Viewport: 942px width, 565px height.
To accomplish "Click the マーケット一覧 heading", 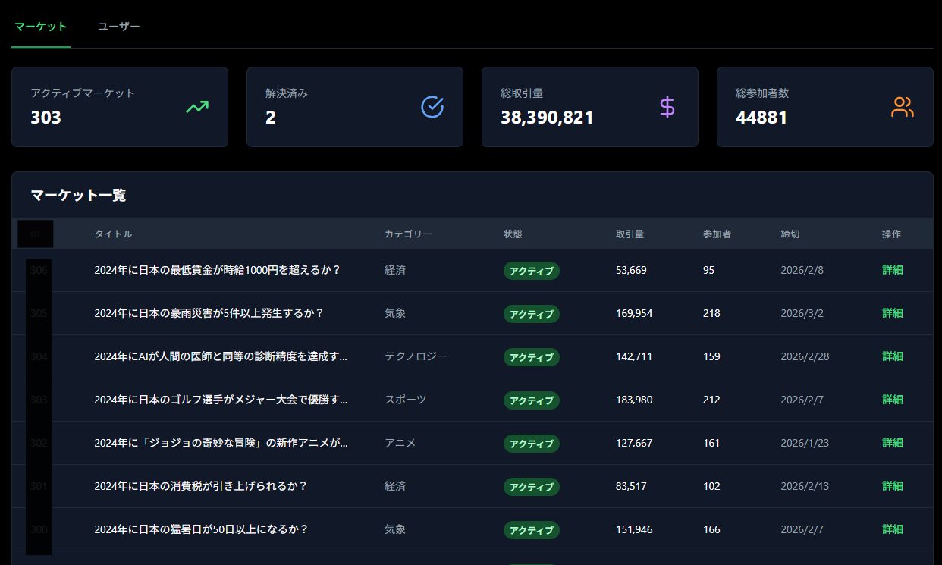I will 78,195.
